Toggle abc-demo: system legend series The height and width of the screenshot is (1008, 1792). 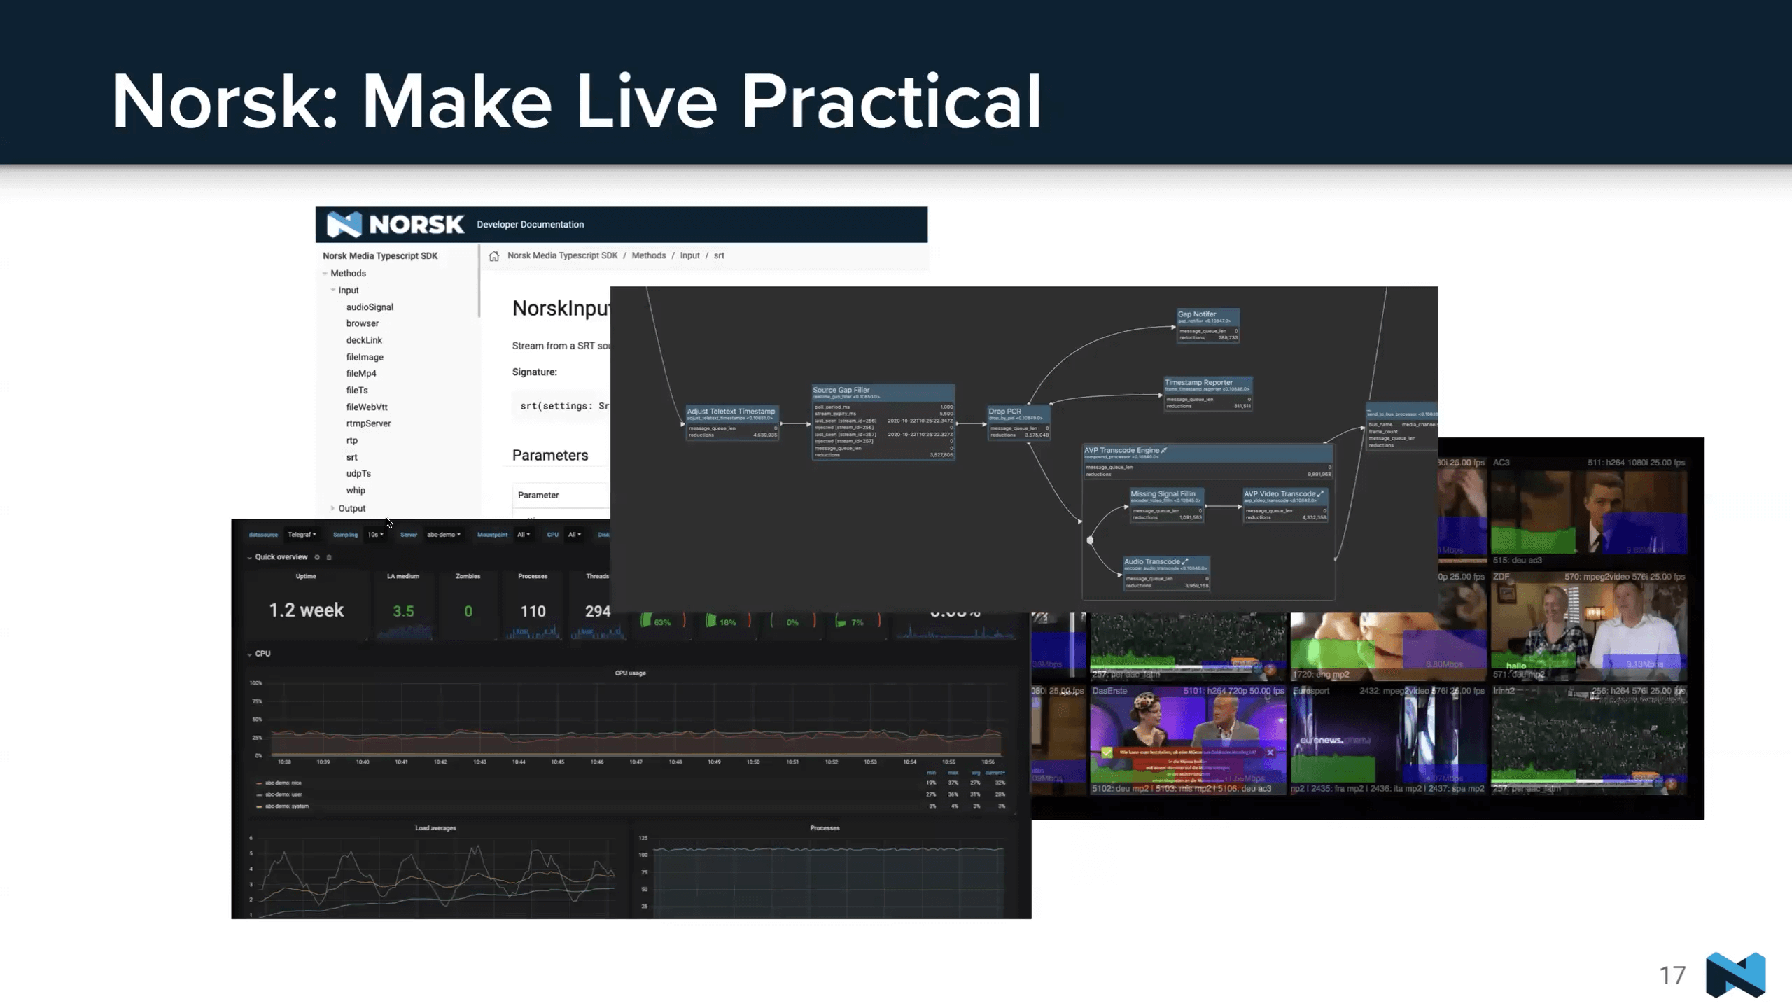point(282,806)
